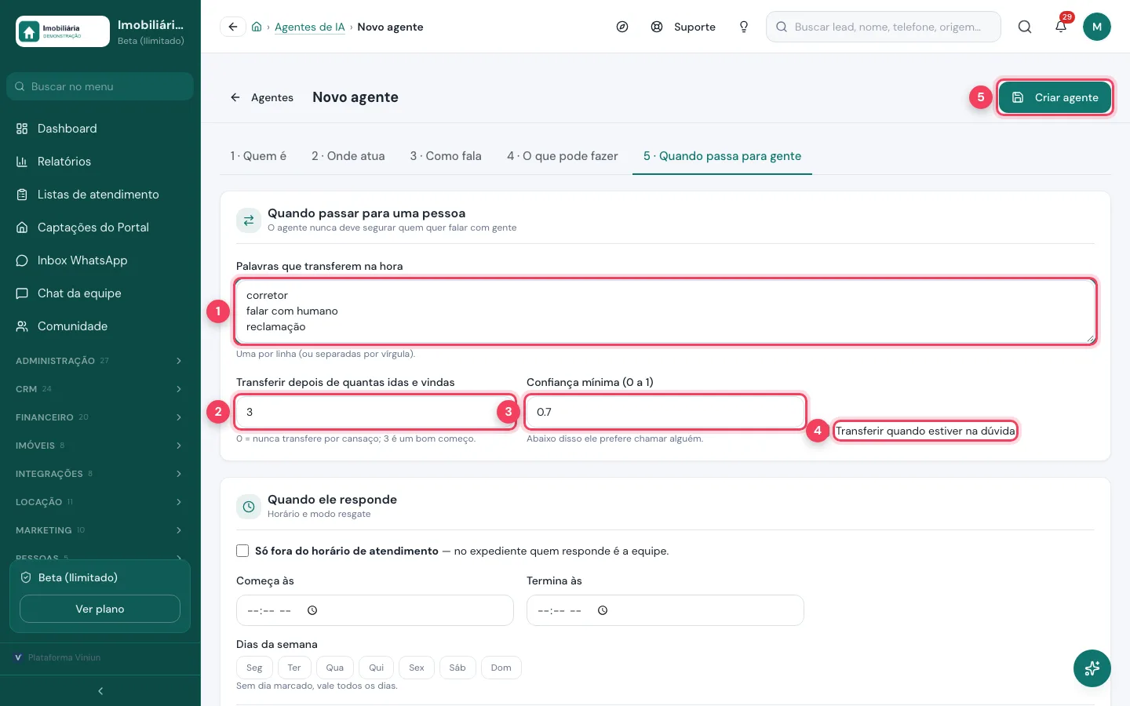Viewport: 1130px width, 706px height.
Task: Click the clock icon in Começa às field
Action: [312, 610]
